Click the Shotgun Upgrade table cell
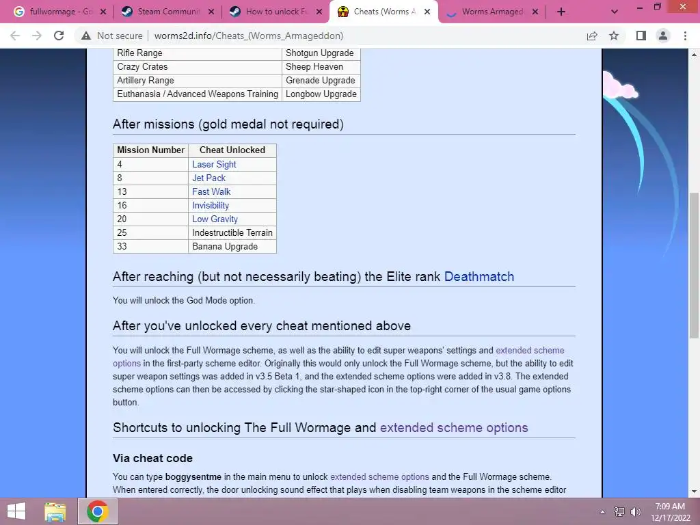Image resolution: width=700 pixels, height=525 pixels. point(321,53)
